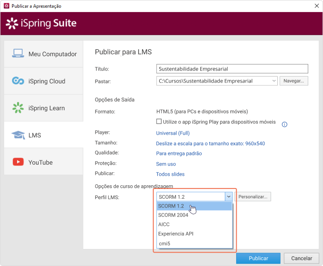Click the iSpring Suite logo in the banner

click(x=41, y=23)
